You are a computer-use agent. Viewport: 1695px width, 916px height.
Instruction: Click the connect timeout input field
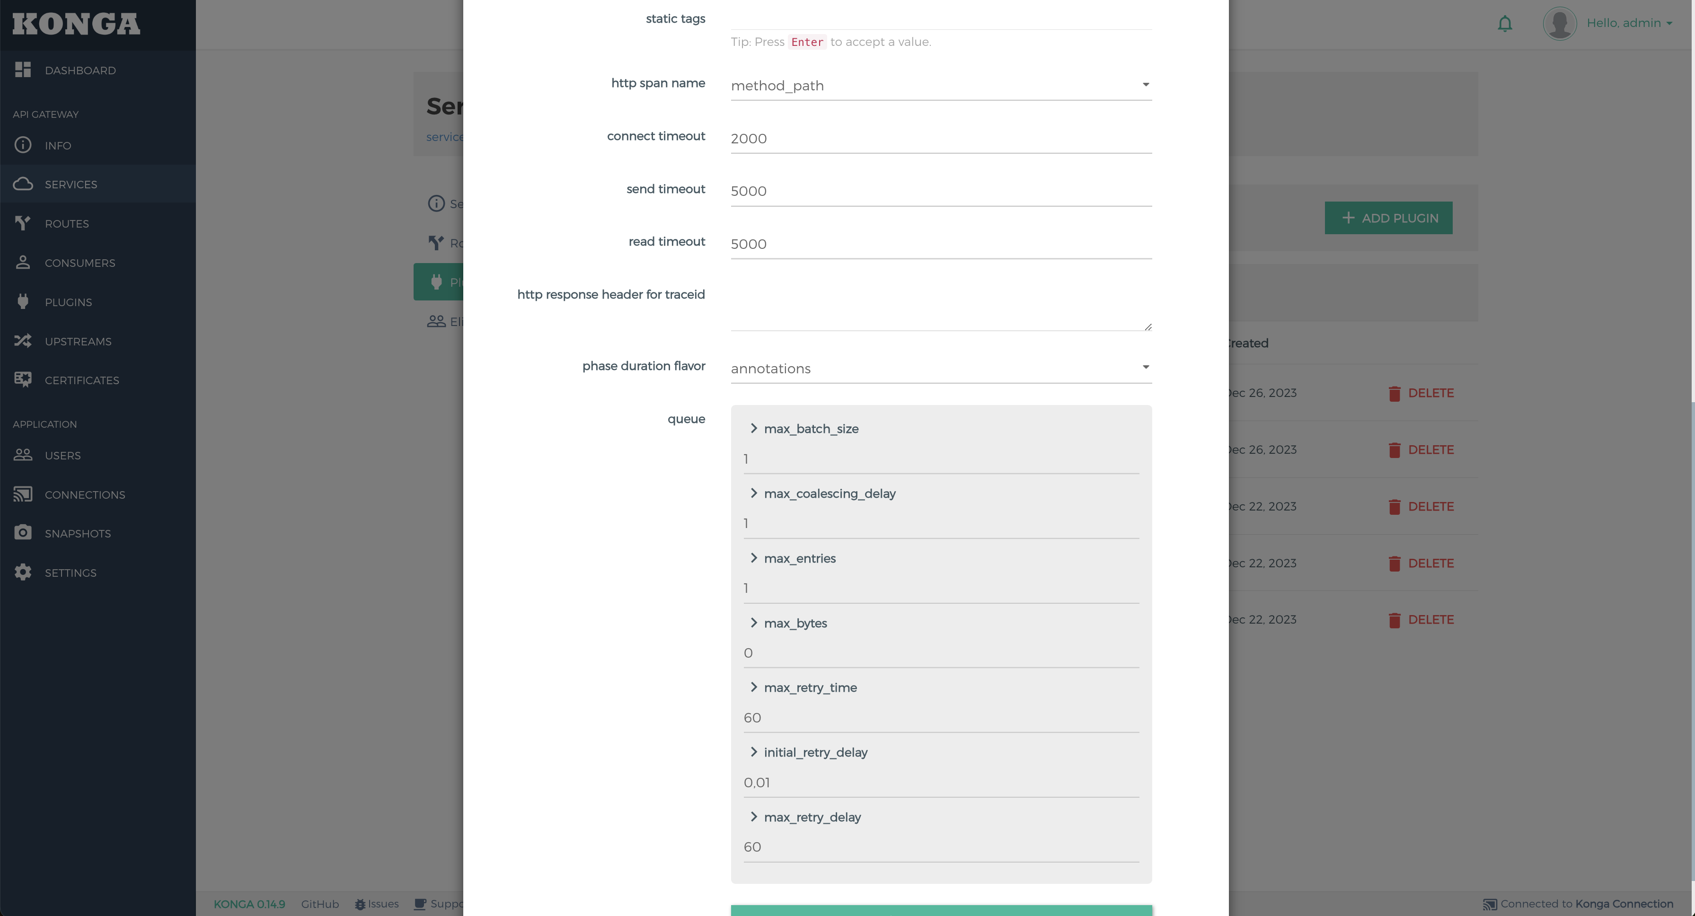point(940,139)
